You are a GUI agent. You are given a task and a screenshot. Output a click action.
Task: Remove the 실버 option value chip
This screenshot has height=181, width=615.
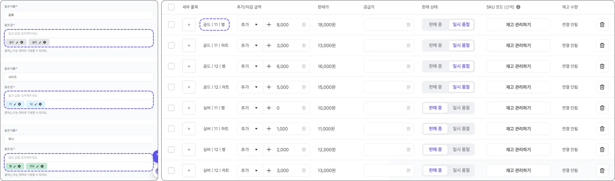click(44, 43)
